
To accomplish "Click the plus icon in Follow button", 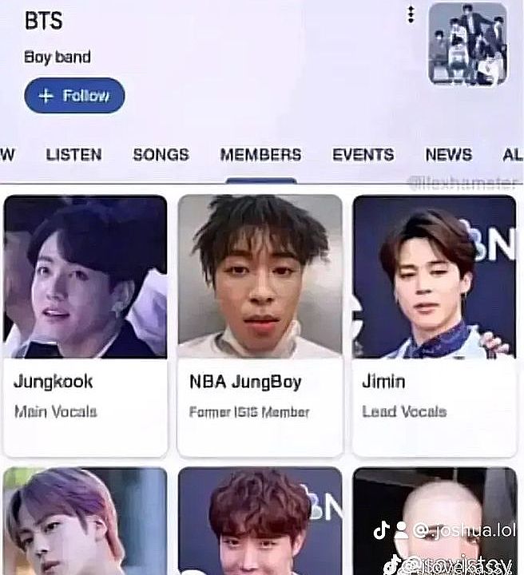I will click(x=46, y=96).
